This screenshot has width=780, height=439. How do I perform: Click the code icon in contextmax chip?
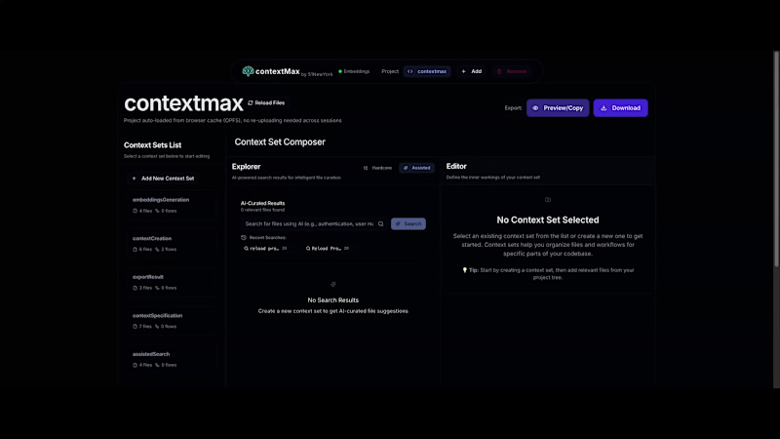click(409, 71)
